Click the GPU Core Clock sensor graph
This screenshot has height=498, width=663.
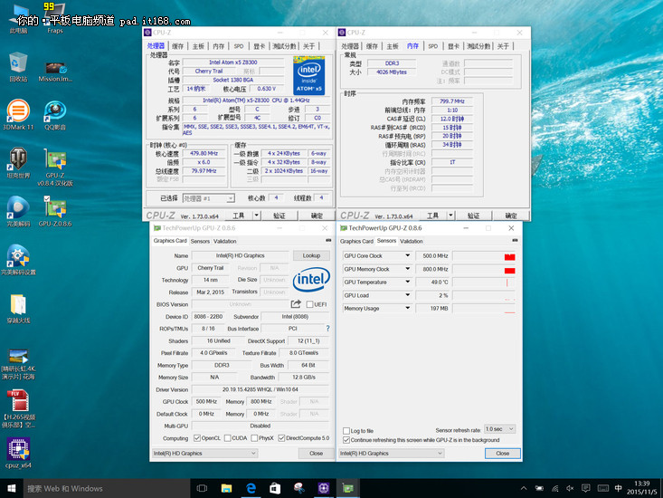484,255
